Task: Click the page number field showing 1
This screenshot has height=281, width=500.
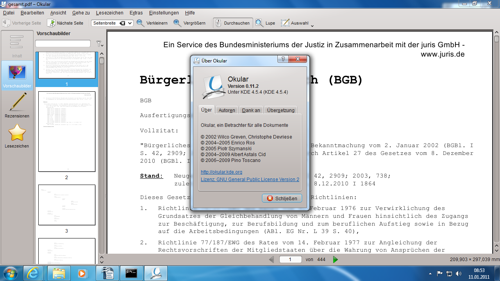Action: click(291, 259)
